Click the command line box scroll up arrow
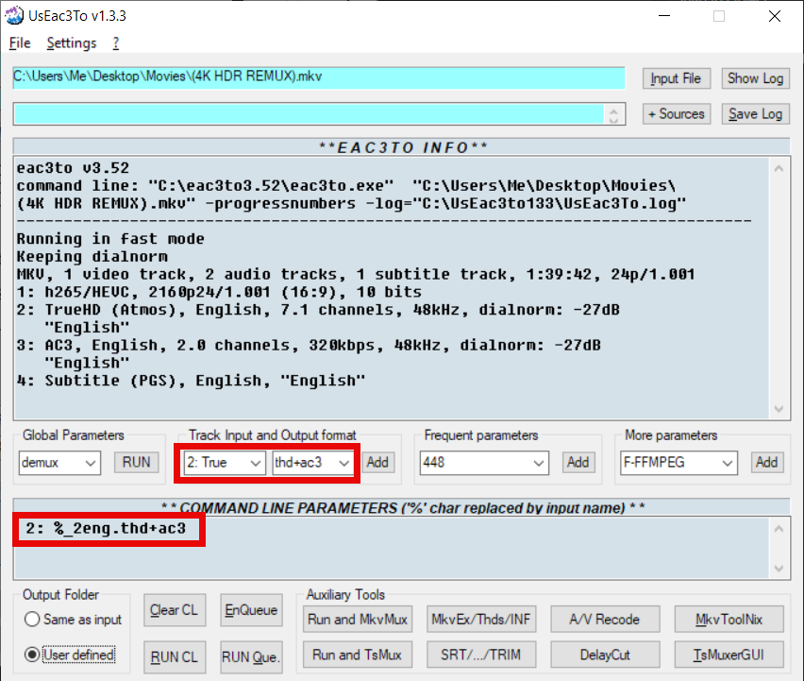This screenshot has height=681, width=804. tap(779, 529)
